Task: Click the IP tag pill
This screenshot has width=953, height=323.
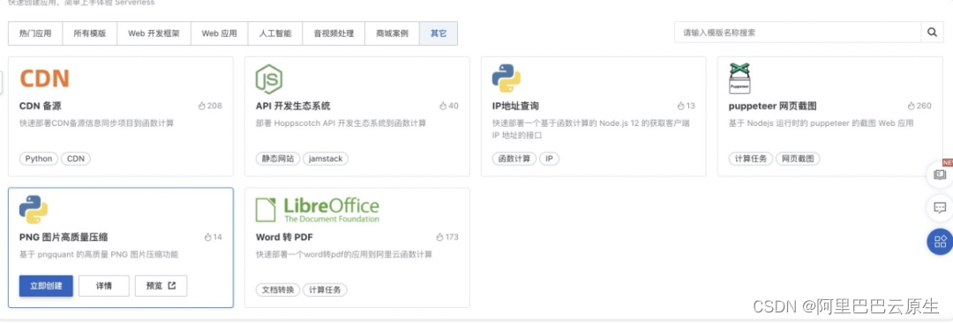Action: pos(550,158)
